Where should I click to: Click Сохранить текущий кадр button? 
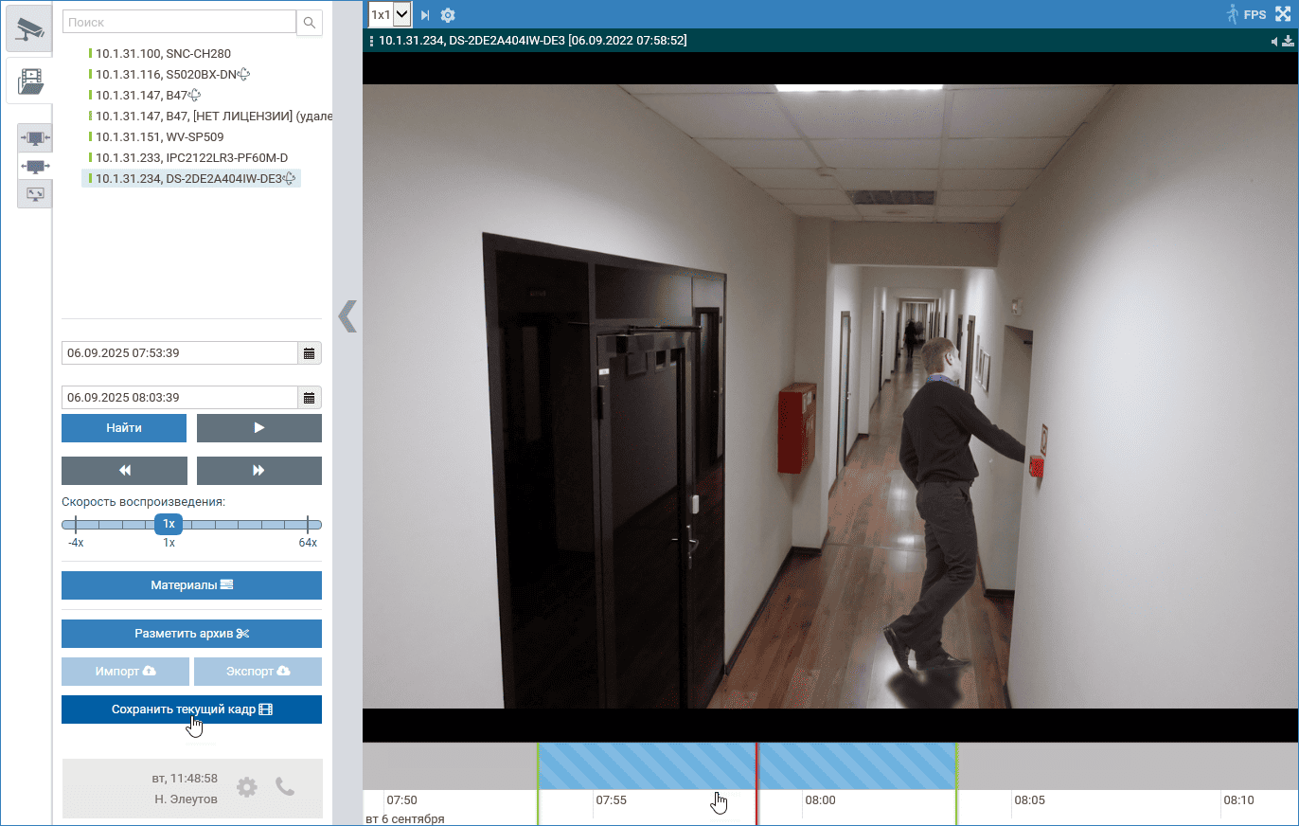(191, 709)
